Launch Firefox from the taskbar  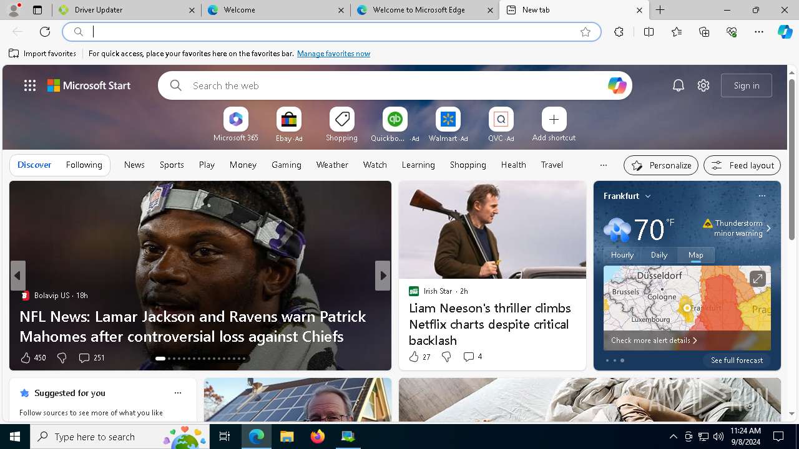point(318,437)
